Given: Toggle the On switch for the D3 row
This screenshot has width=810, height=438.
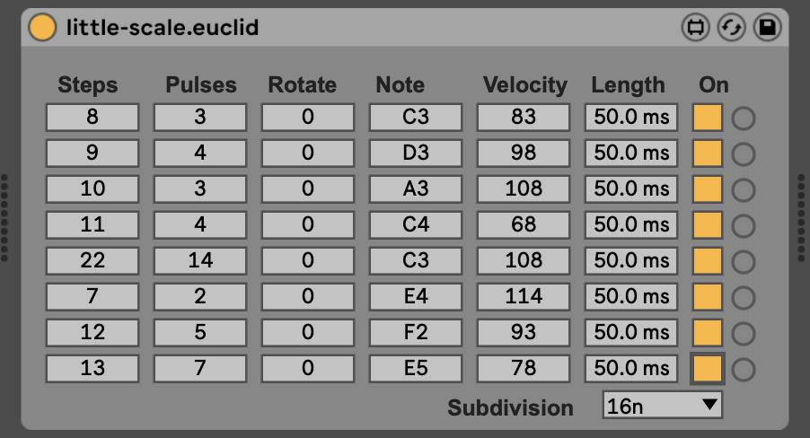Looking at the screenshot, I should (709, 153).
